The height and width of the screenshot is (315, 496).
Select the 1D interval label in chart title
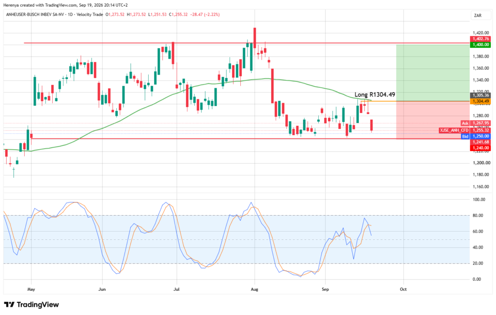pyautogui.click(x=71, y=15)
